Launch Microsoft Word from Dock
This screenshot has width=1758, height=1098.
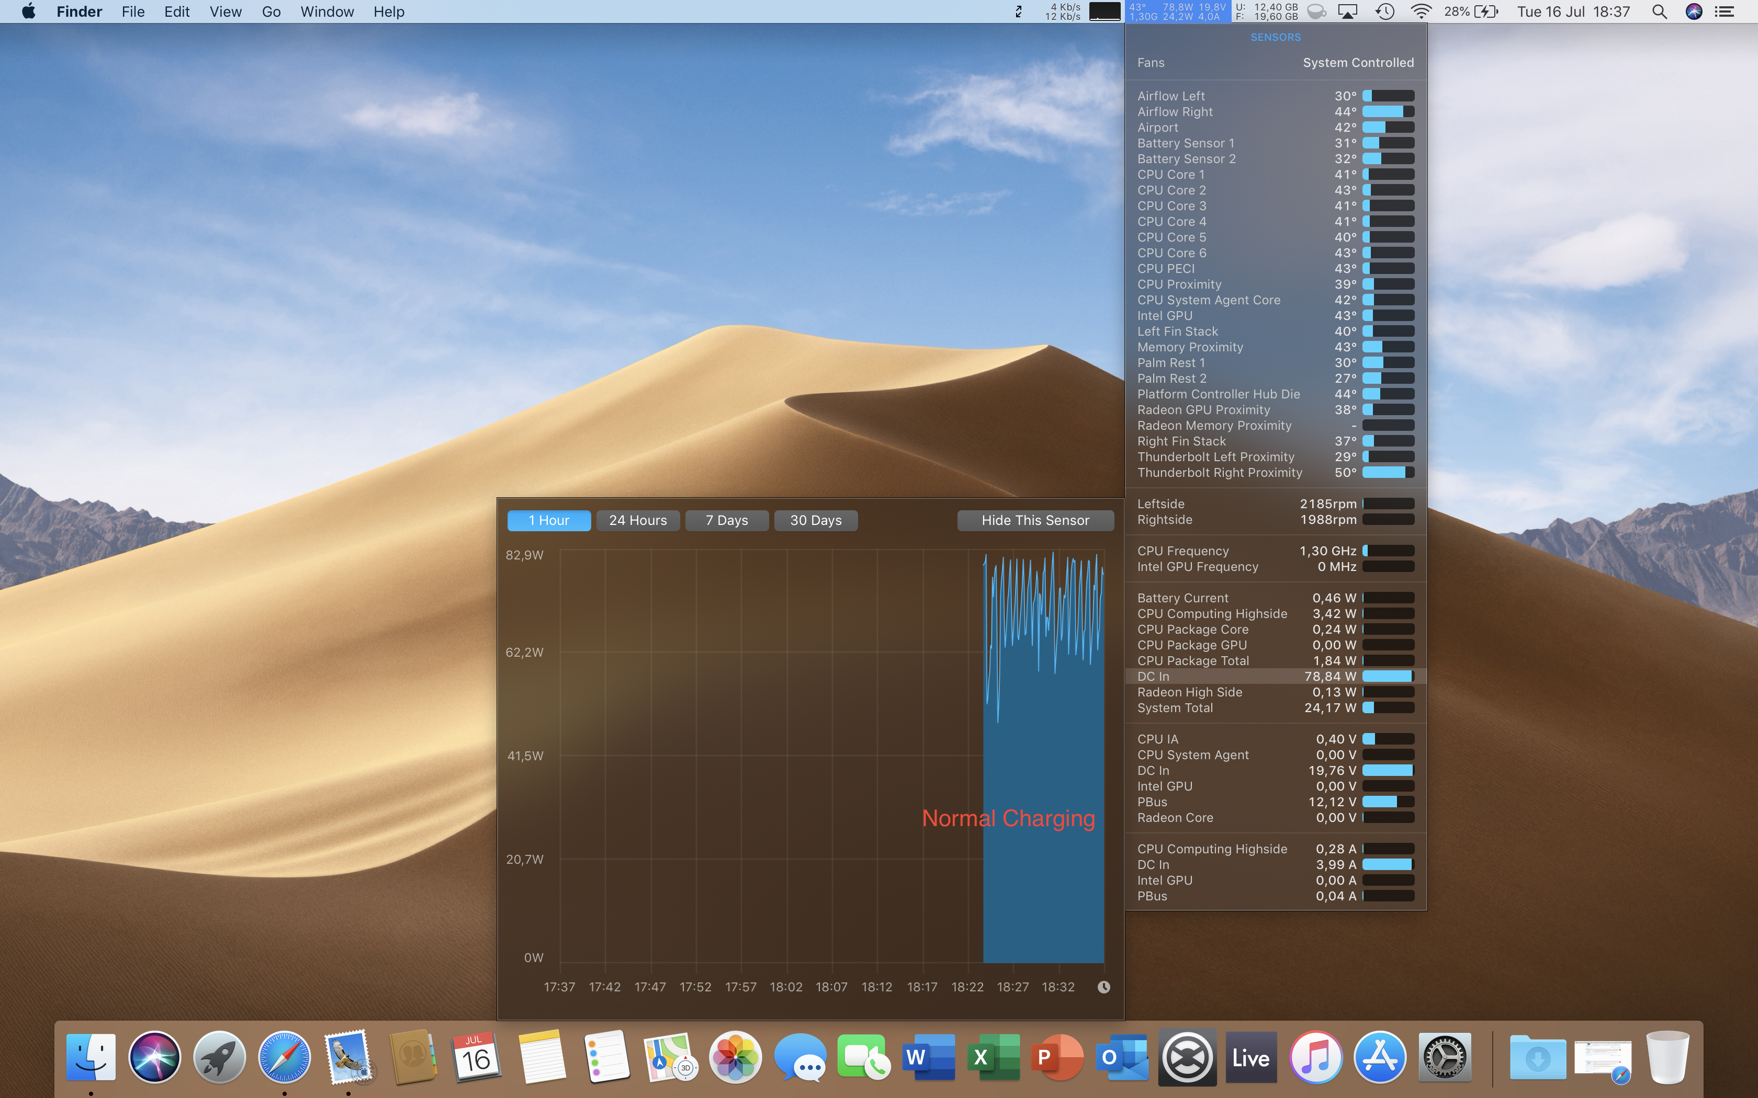(x=928, y=1057)
